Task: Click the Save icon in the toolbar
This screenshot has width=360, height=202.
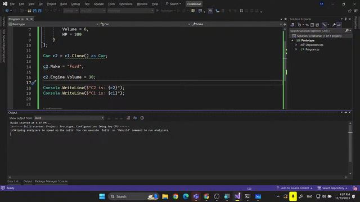Action: coord(35,11)
